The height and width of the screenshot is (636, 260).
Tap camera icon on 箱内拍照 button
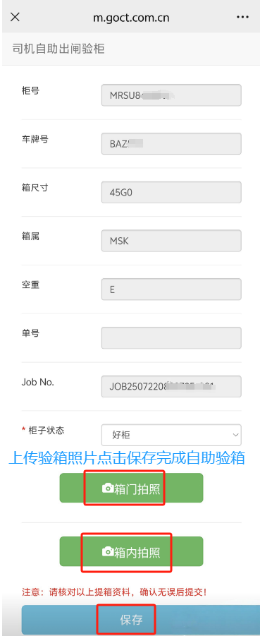(x=107, y=551)
